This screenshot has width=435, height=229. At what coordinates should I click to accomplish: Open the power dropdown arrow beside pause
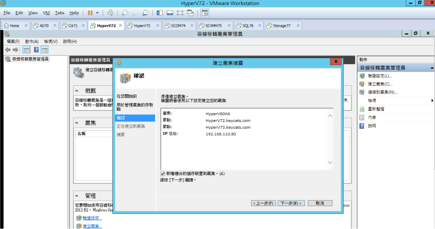coord(98,12)
